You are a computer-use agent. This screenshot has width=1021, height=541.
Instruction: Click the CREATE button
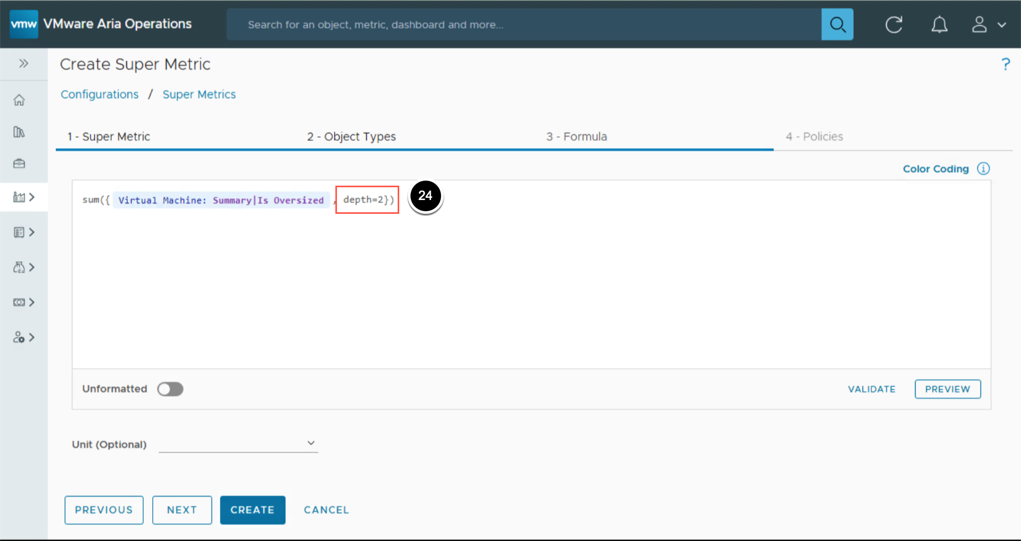click(x=252, y=510)
